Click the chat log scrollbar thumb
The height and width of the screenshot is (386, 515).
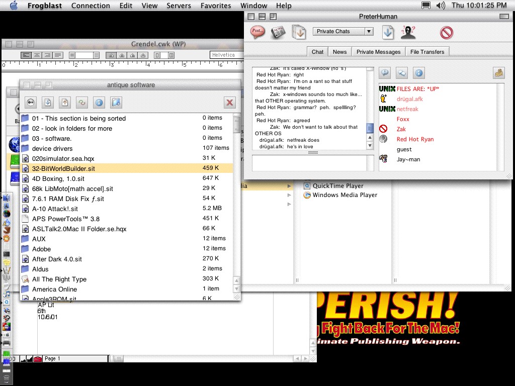tap(370, 128)
